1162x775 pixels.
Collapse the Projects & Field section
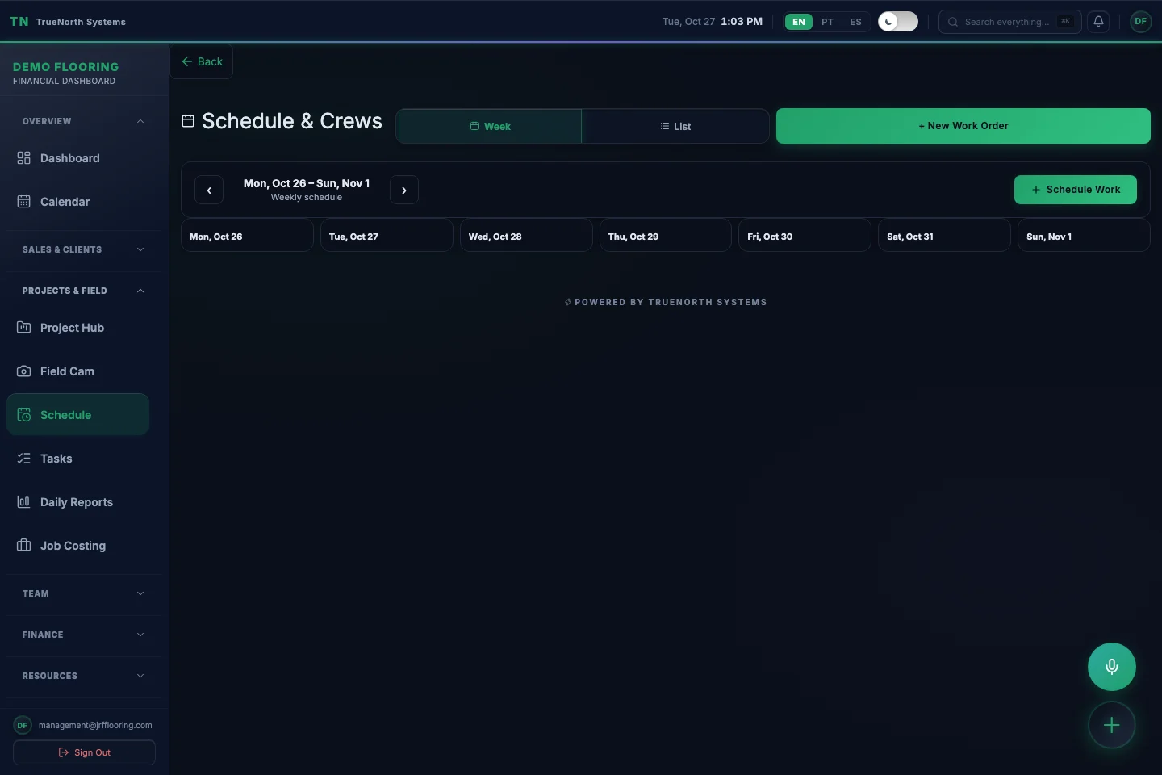pos(84,291)
